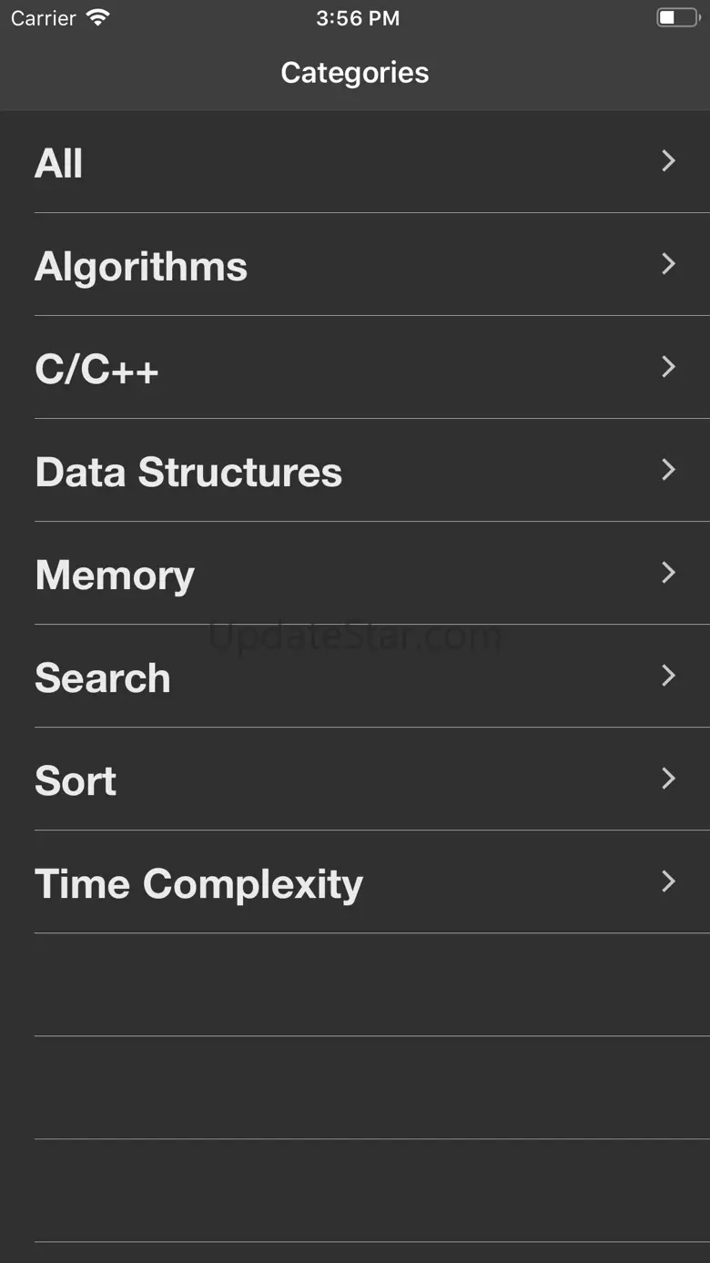Tap the chevron for Time Complexity
Image resolution: width=710 pixels, height=1263 pixels.
668,881
